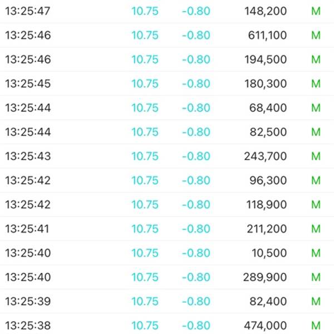The image size is (334, 334).
Task: Click the 13:25:41 time cell
Action: click(28, 229)
